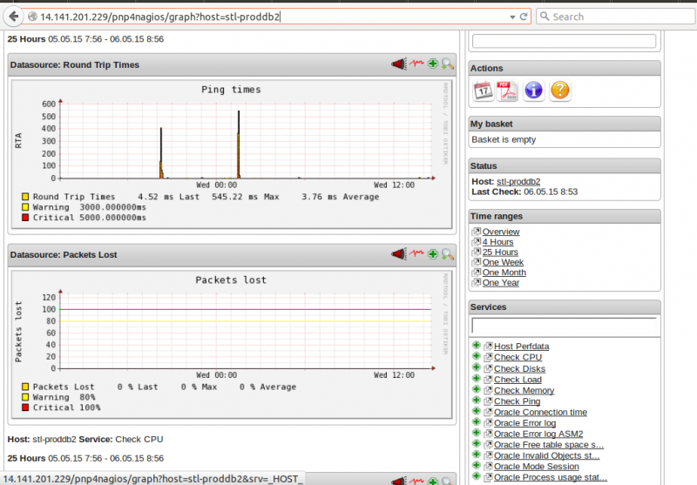Open the calendar icon in Actions
The image size is (697, 485).
[x=484, y=91]
